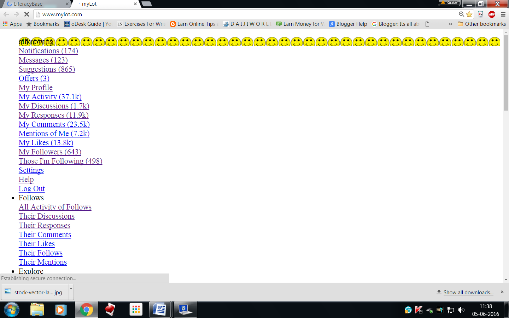Open Their Likes
The image size is (509, 318).
pyautogui.click(x=37, y=244)
